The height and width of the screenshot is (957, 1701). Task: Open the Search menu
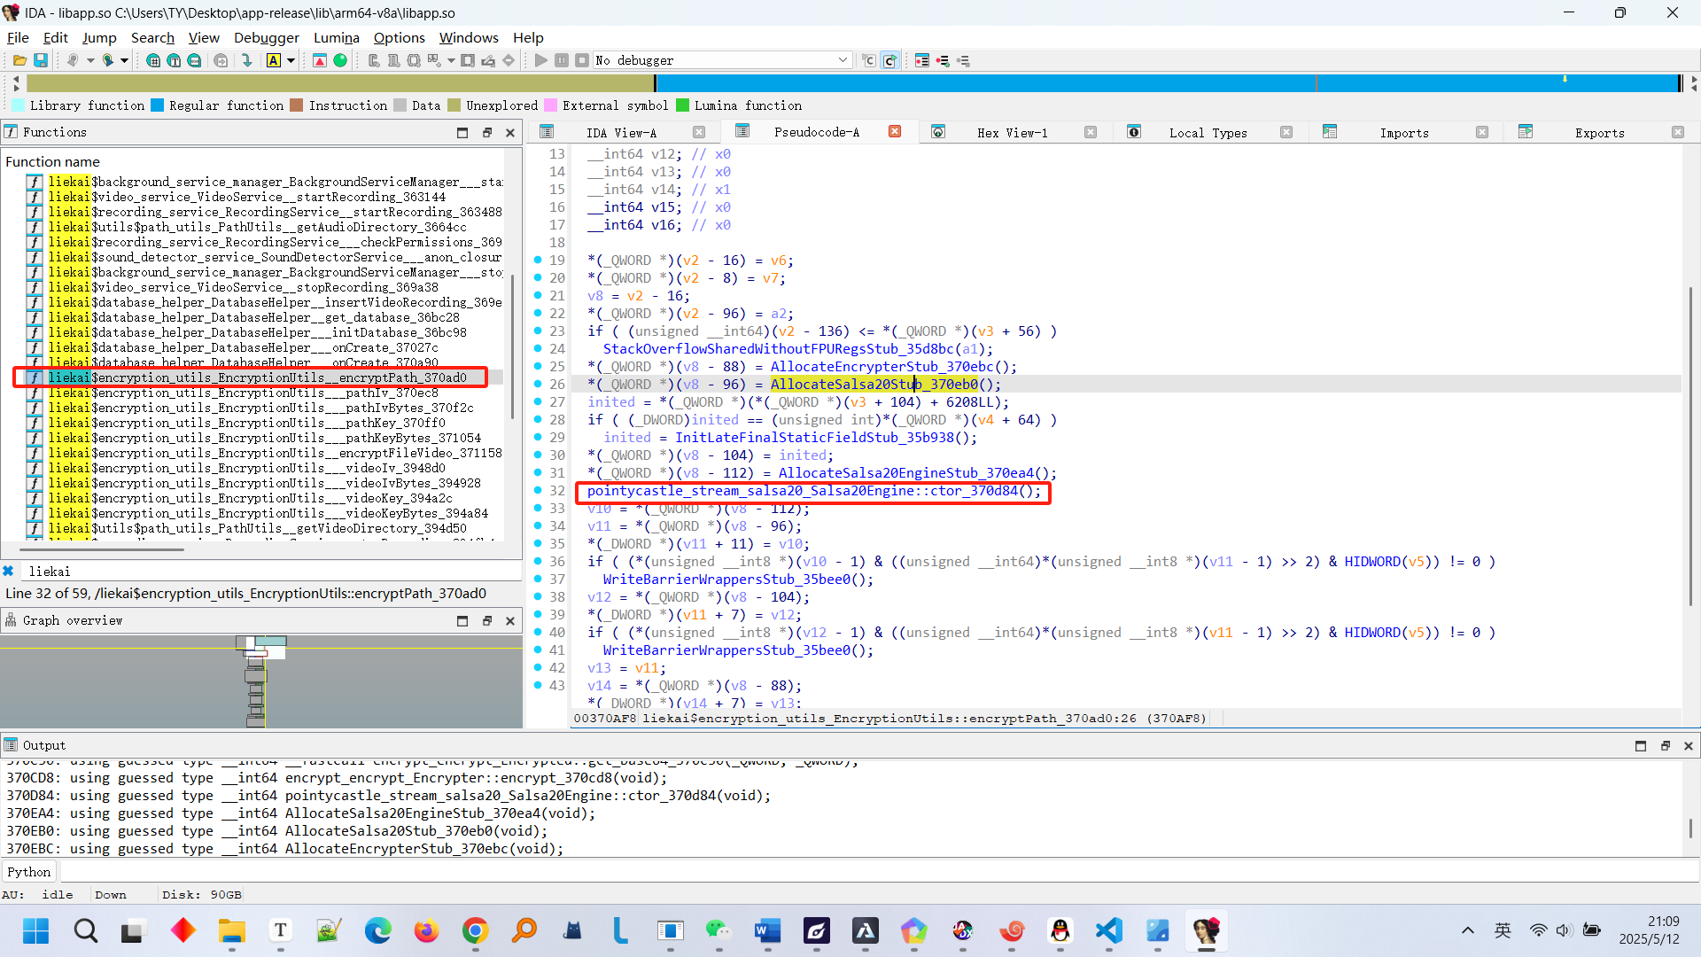pos(152,37)
